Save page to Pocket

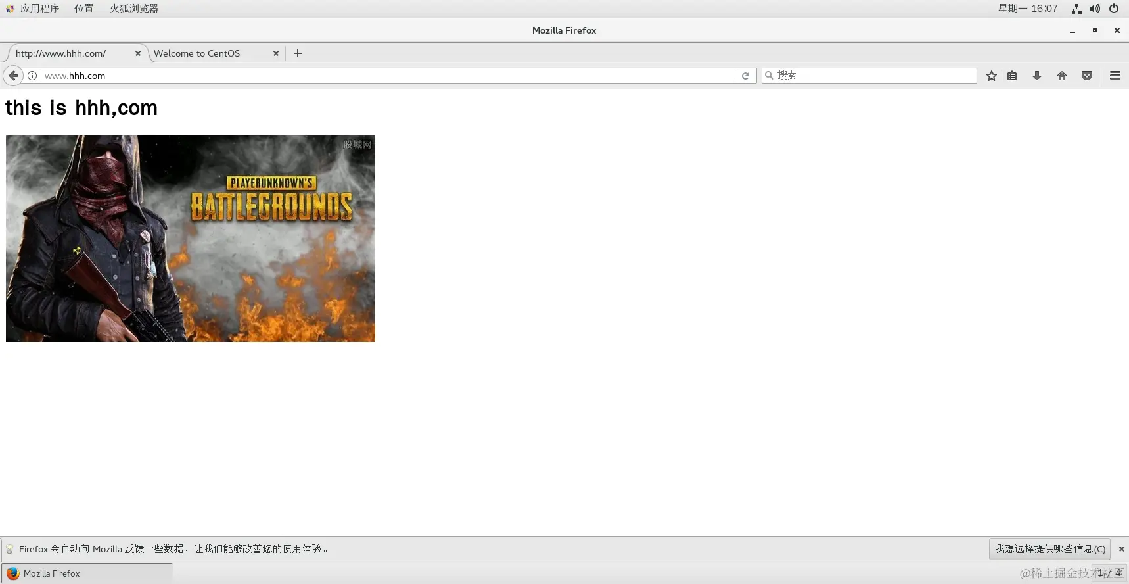[1087, 76]
